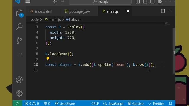Click the "bean" string in line 10
The width and height of the screenshot is (189, 106).
coord(120,65)
